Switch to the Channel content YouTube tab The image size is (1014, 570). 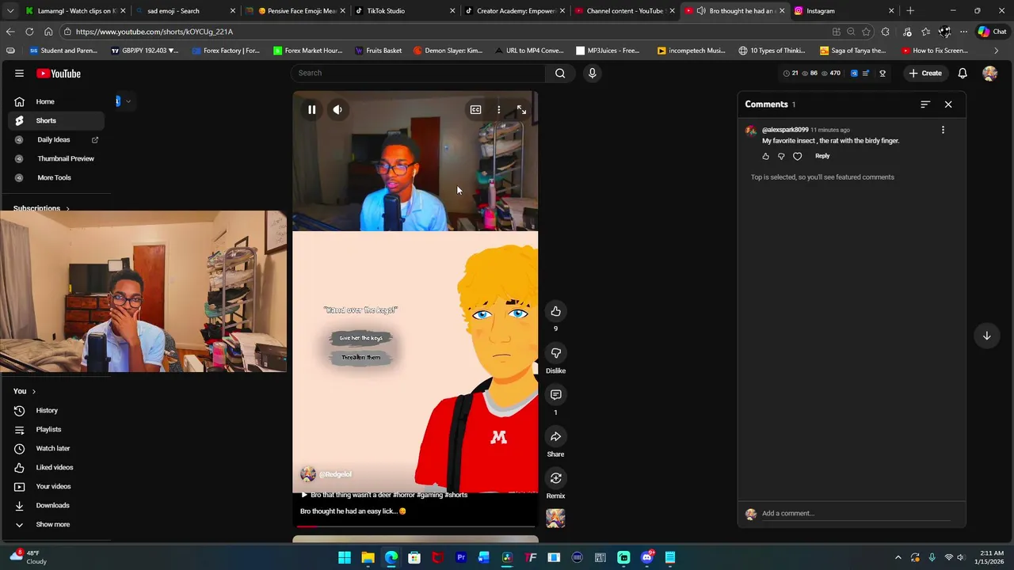(x=625, y=11)
